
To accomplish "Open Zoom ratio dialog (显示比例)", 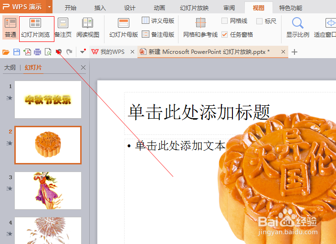I will (x=298, y=28).
